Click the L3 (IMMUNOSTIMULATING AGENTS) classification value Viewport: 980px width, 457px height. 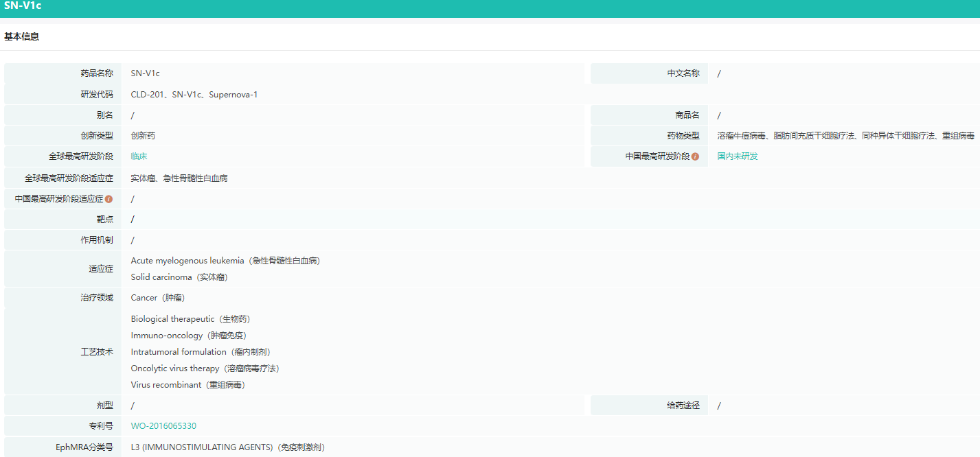(227, 447)
